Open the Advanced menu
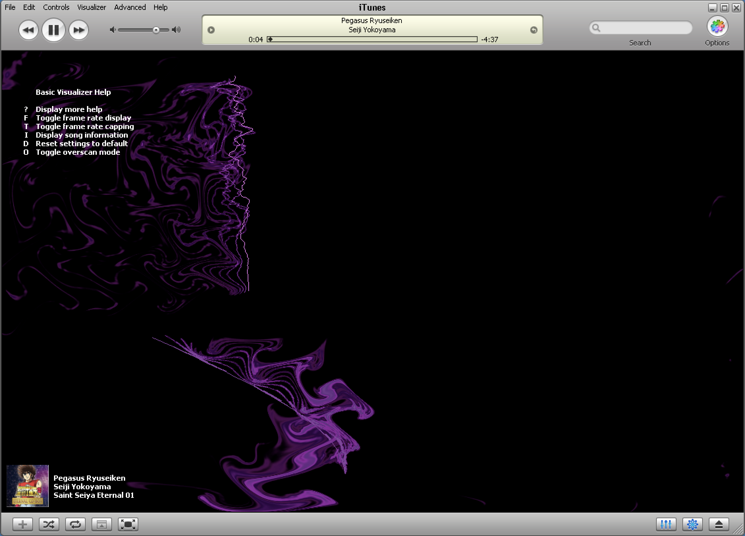745x536 pixels. pos(130,7)
